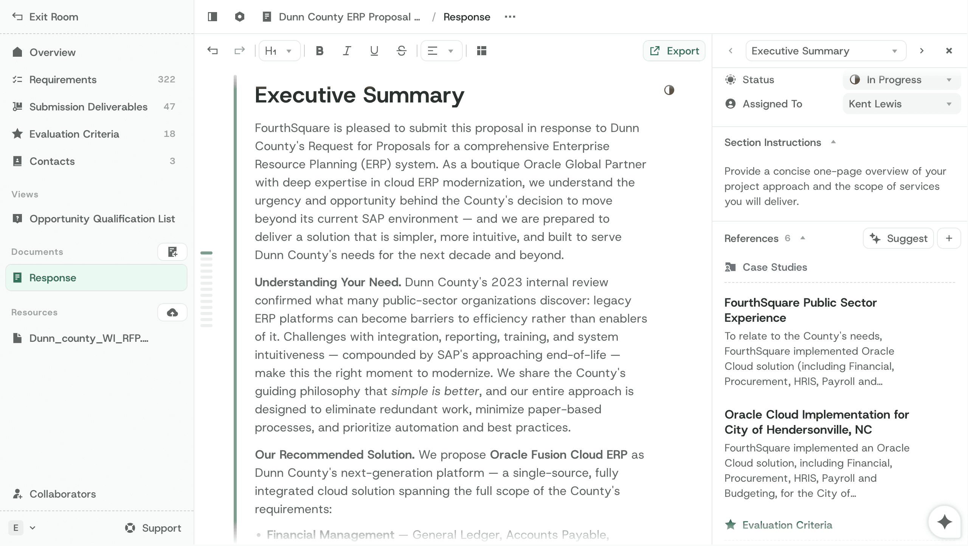968x546 pixels.
Task: Open the H1 heading style dropdown
Action: click(x=279, y=51)
